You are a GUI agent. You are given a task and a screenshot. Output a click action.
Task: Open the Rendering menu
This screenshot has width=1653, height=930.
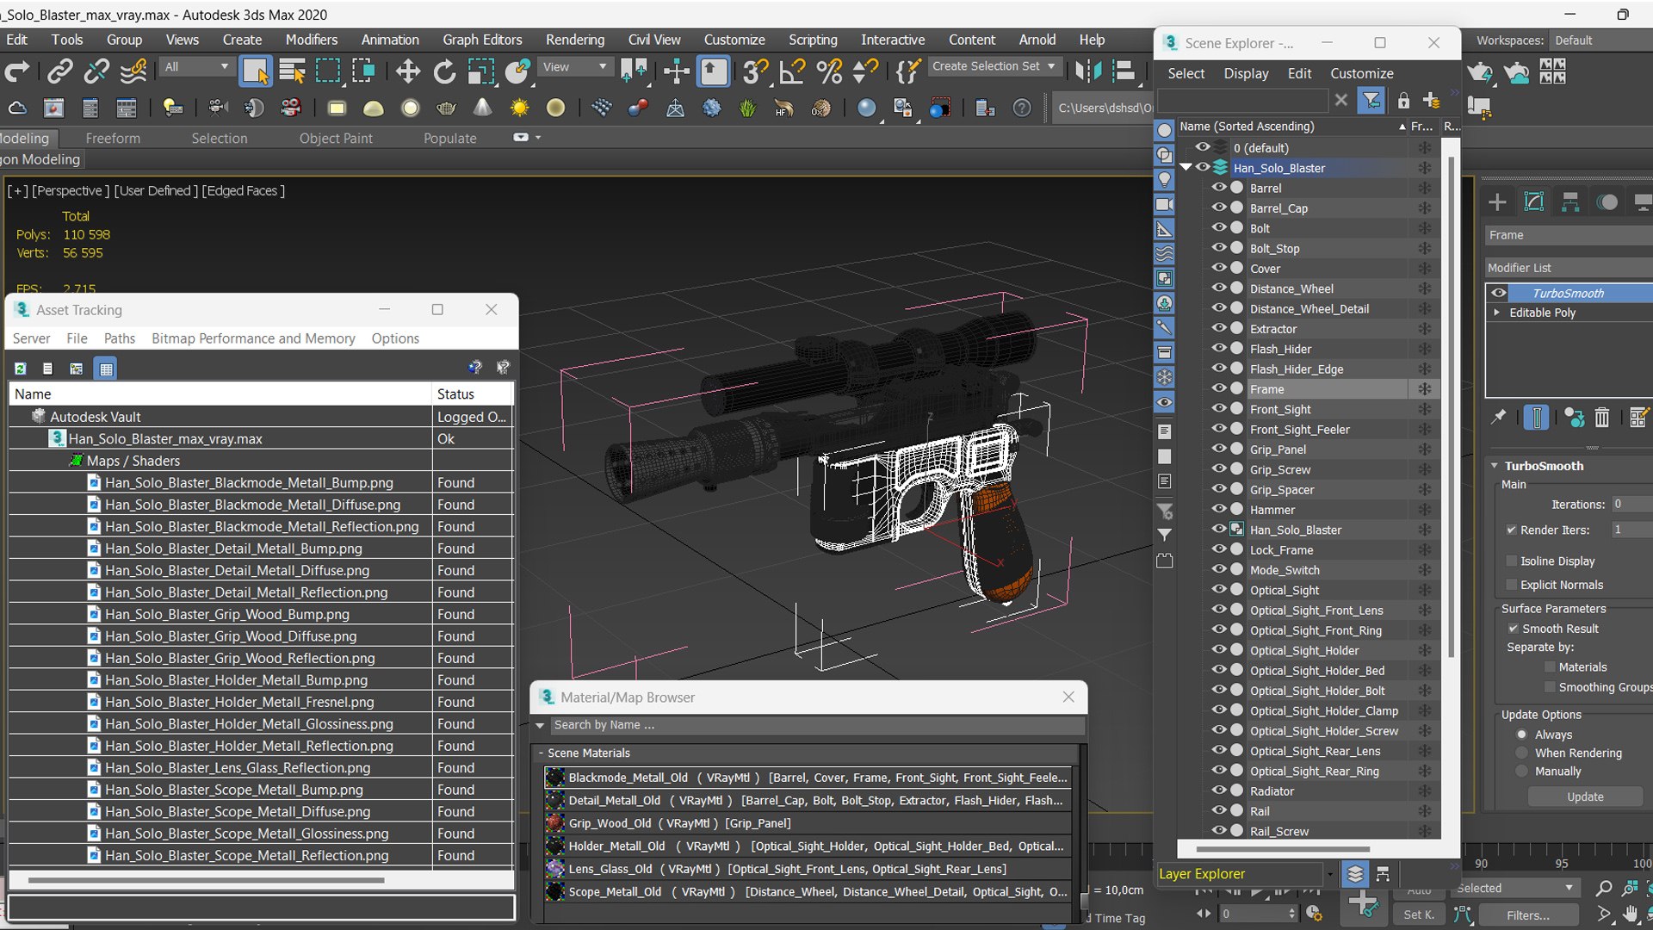575,40
